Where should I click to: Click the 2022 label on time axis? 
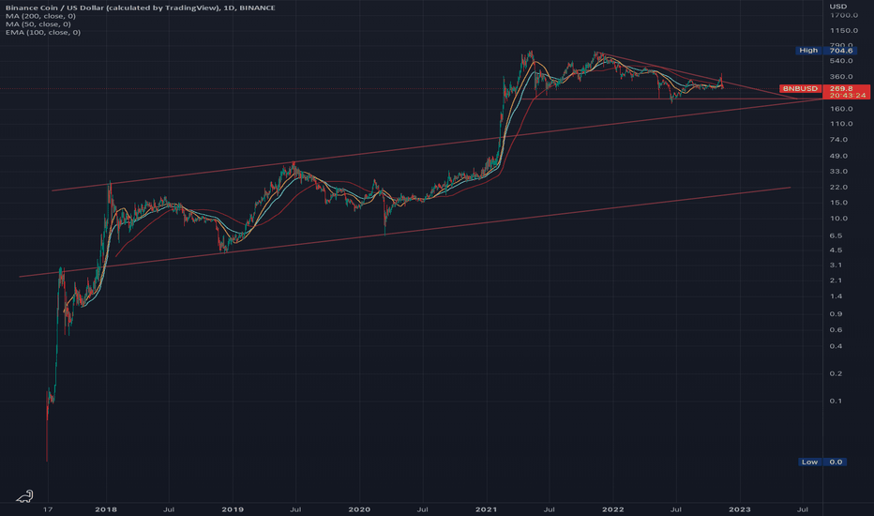613,509
